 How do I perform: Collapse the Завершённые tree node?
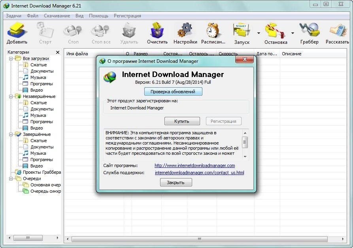[x=11, y=134]
